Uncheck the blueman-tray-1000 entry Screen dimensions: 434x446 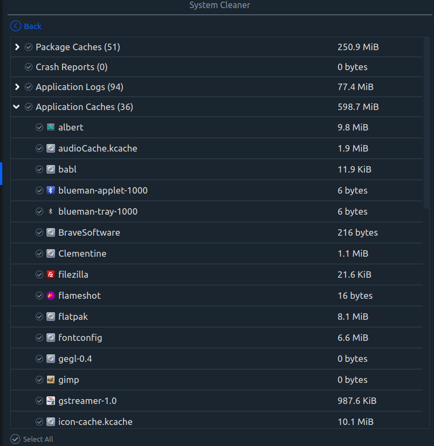[39, 212]
